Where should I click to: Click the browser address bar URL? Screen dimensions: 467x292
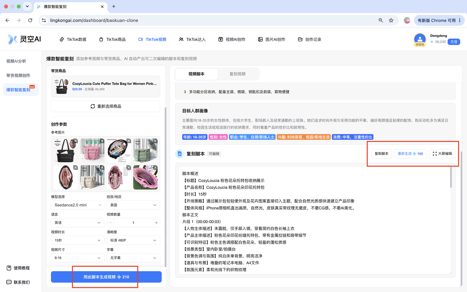[94, 20]
